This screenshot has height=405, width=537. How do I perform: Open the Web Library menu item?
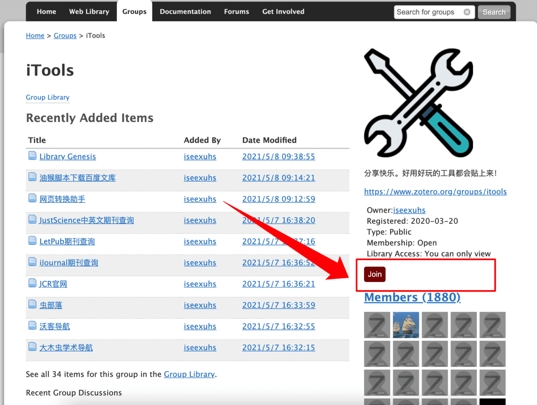pos(89,11)
